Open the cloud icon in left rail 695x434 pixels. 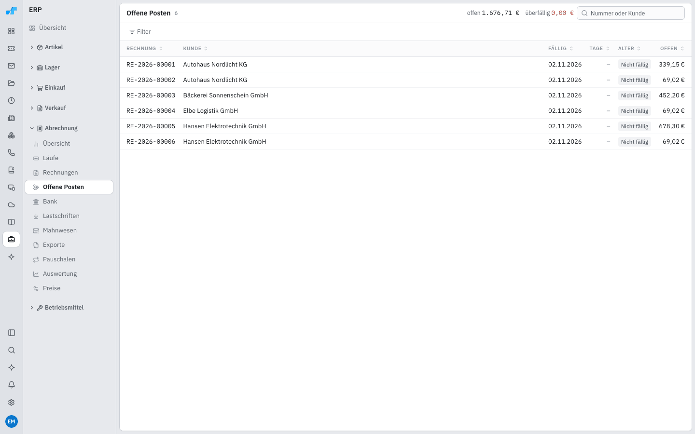coord(12,204)
